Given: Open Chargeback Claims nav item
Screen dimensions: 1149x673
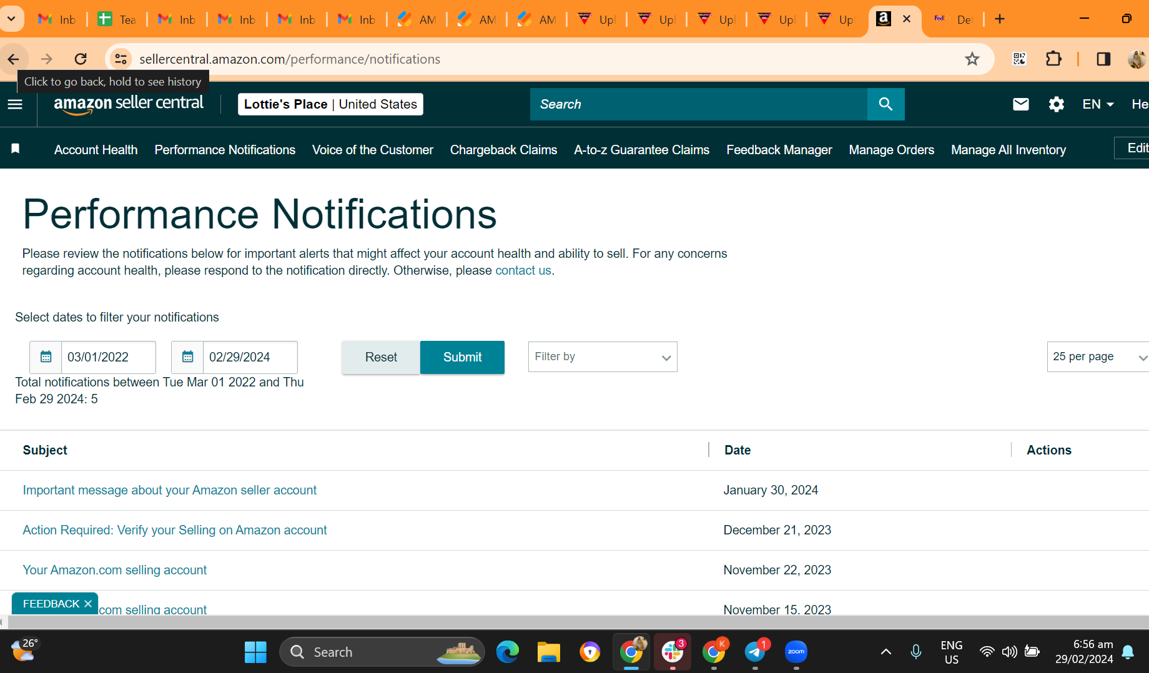Looking at the screenshot, I should click(x=503, y=150).
